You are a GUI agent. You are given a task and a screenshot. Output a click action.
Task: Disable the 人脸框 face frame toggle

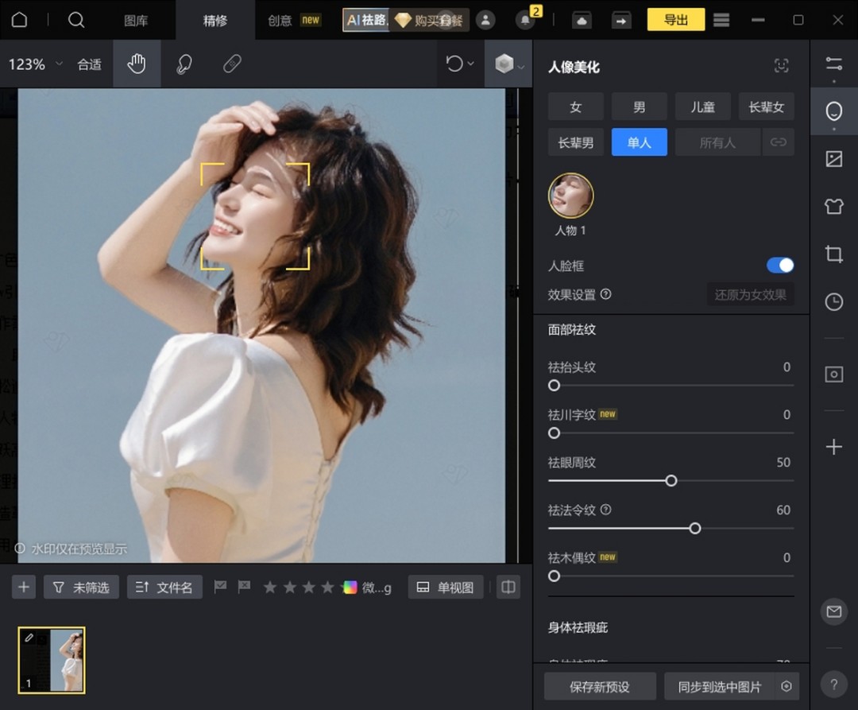[779, 265]
